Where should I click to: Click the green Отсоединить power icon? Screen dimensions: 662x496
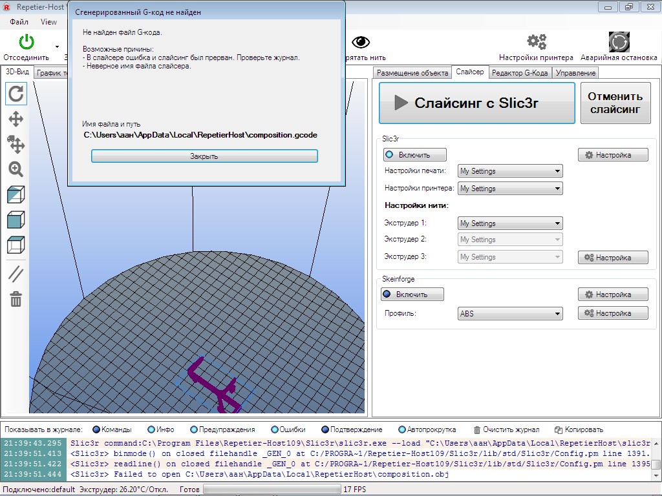coord(26,43)
